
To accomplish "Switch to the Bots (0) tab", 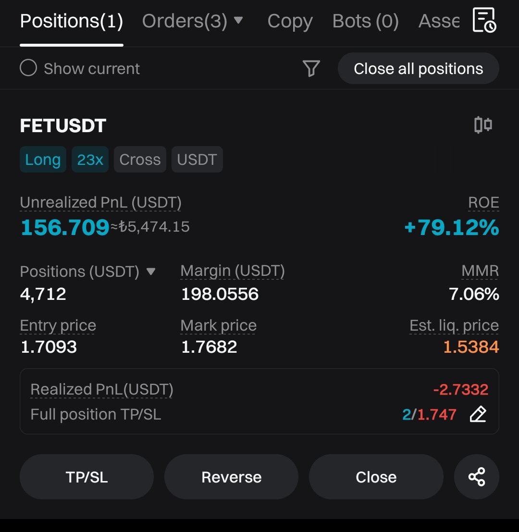I will point(365,21).
